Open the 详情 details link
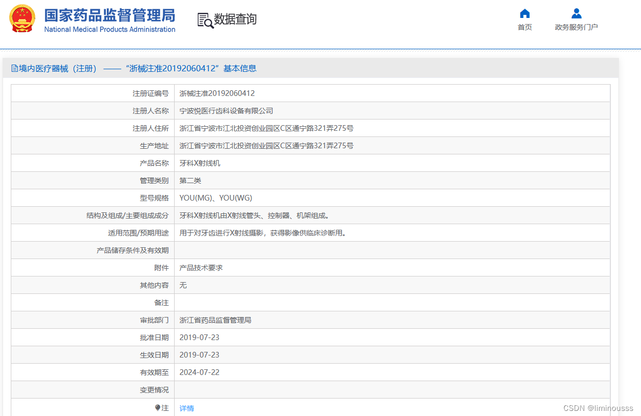This screenshot has height=416, width=641. [x=187, y=408]
